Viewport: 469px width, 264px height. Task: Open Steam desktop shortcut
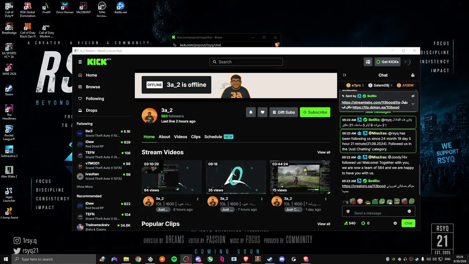[9, 90]
